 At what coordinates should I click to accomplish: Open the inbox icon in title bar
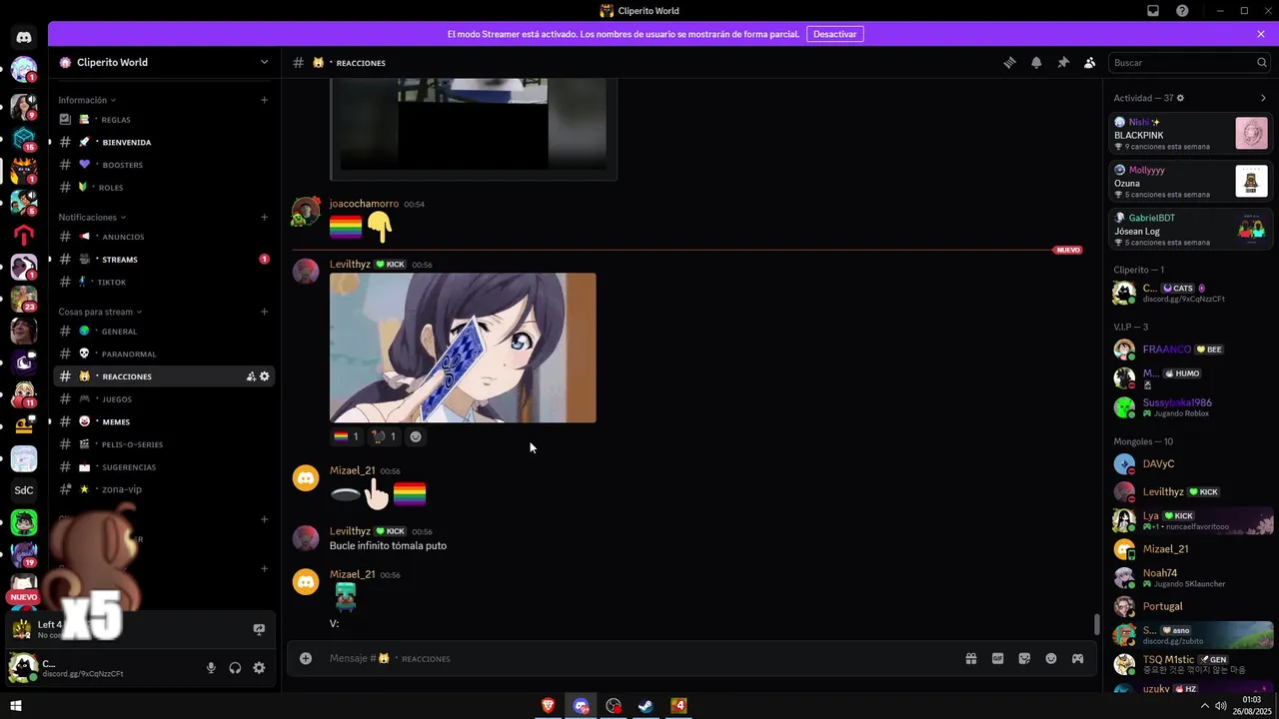click(1153, 11)
